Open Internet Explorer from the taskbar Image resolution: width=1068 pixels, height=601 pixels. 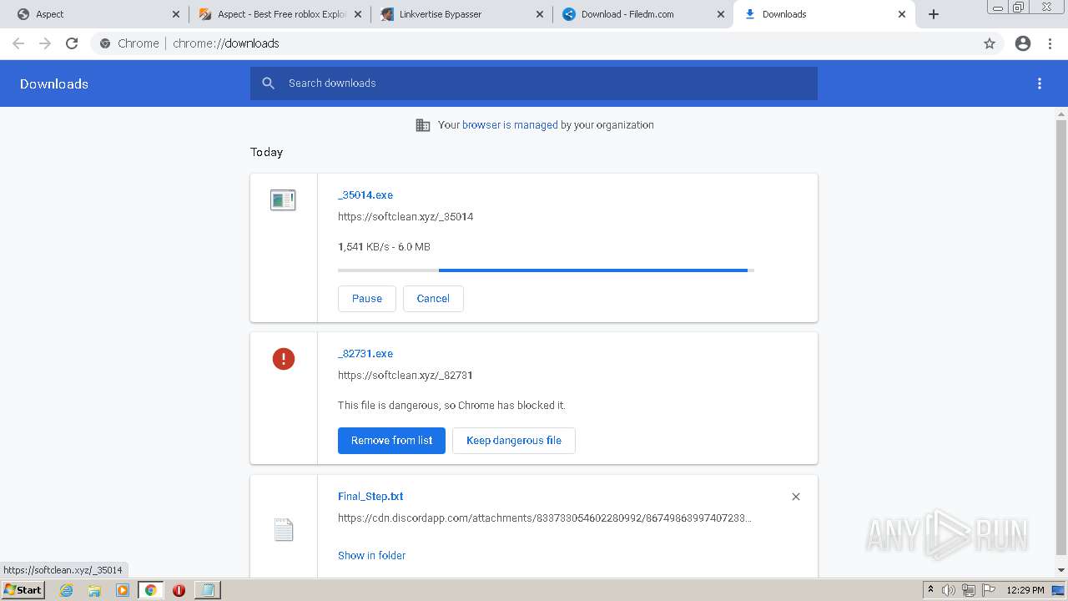[67, 590]
